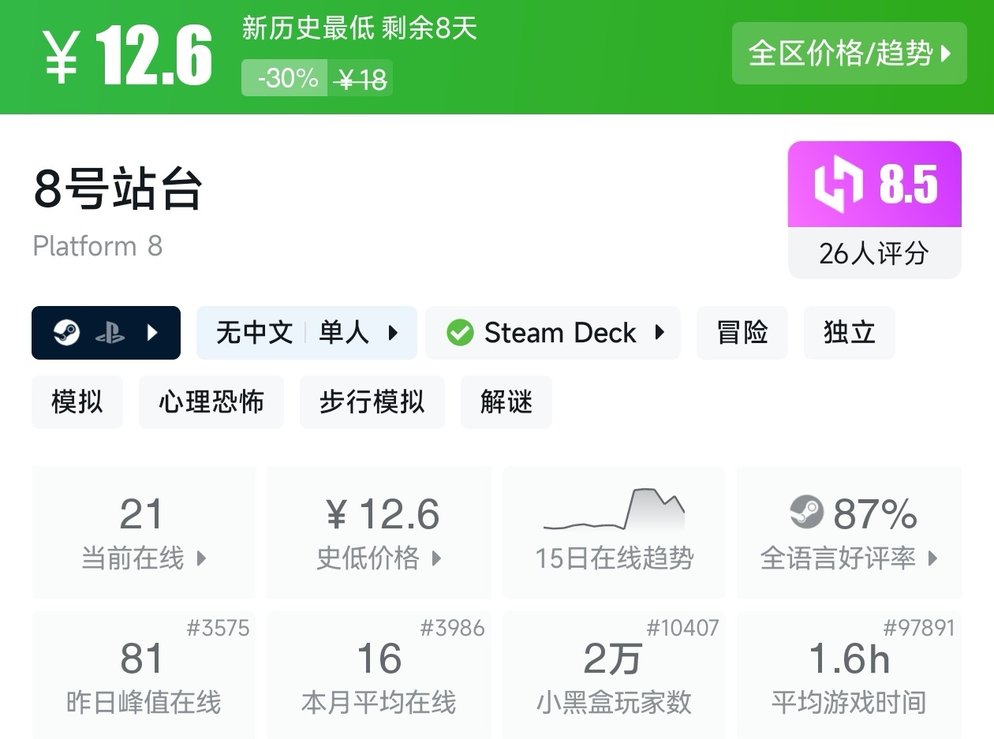994x739 pixels.
Task: Click the Steam platform icon
Action: [x=66, y=333]
